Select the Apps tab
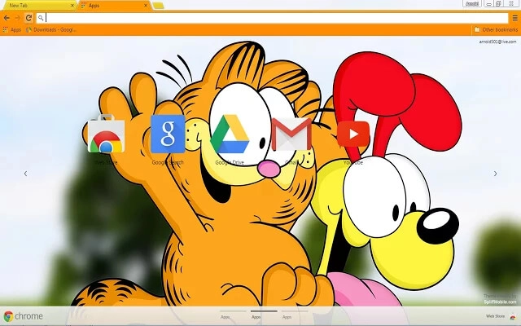Screen dimensions: 521x326 (114, 6)
